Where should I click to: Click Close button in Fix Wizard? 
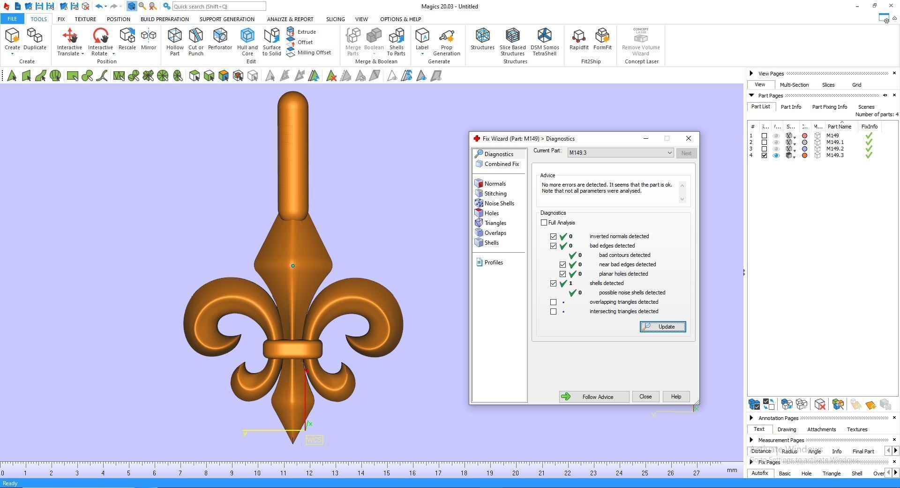tap(645, 397)
